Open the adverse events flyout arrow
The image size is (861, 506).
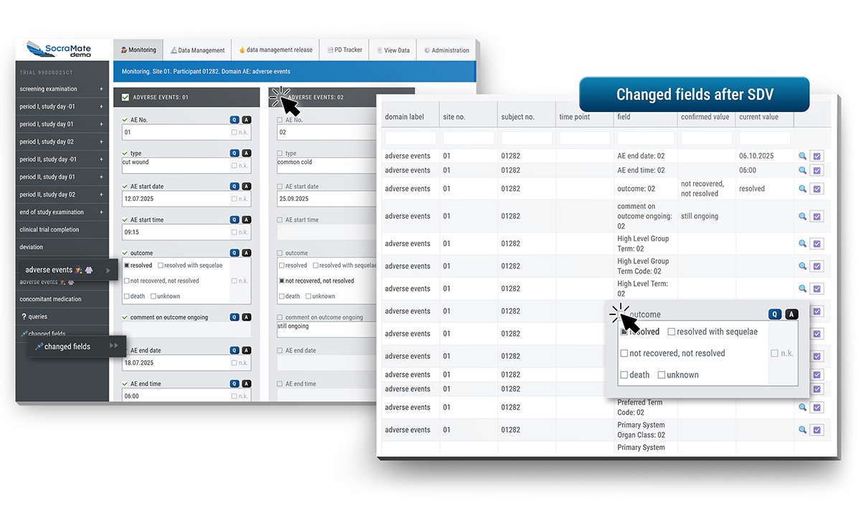click(x=108, y=270)
